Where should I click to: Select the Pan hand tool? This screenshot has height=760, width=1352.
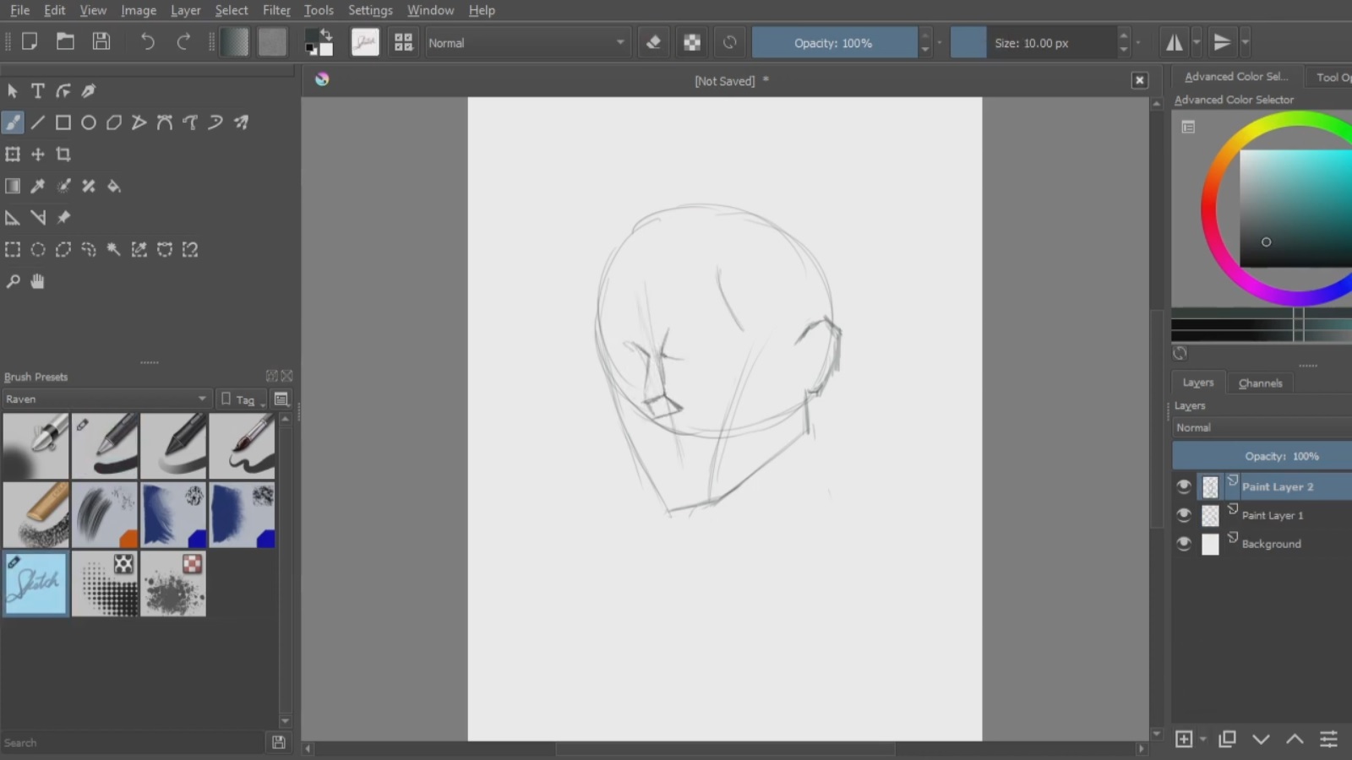(x=38, y=282)
